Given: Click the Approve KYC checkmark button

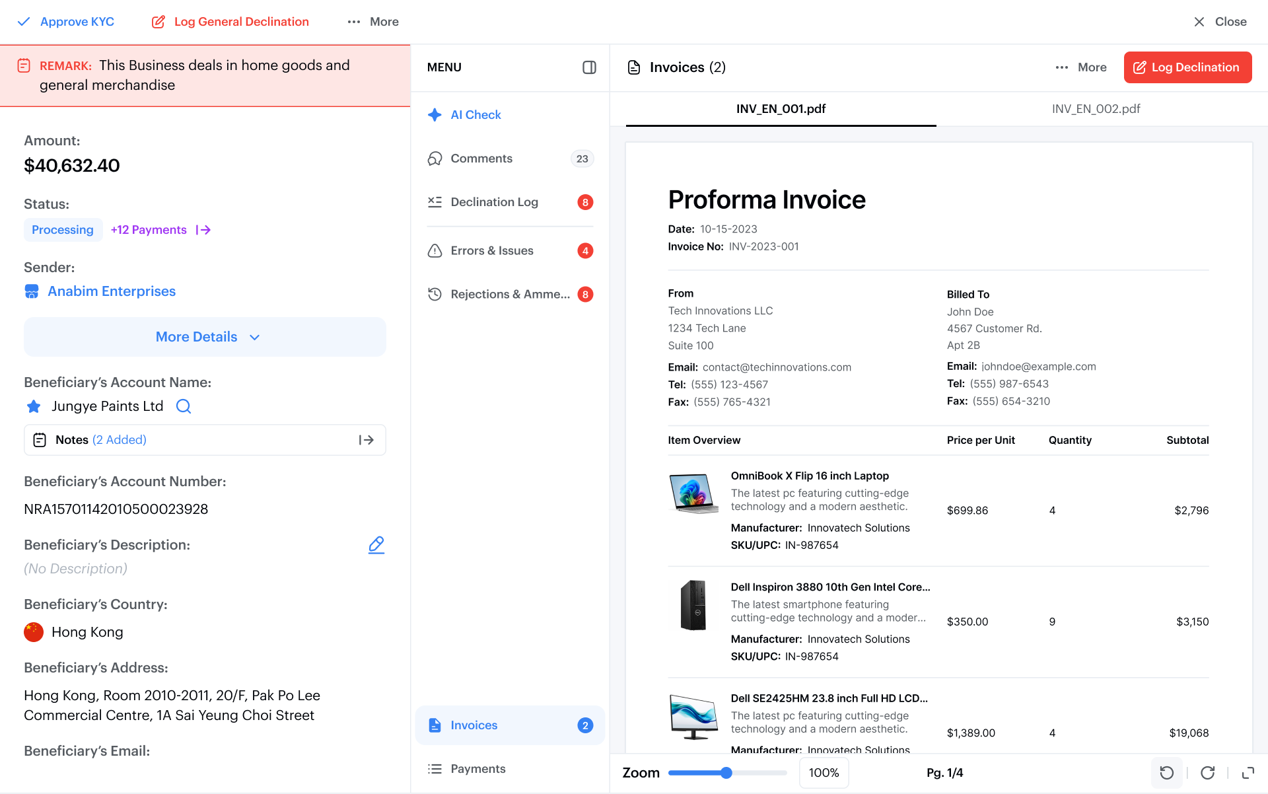Looking at the screenshot, I should [x=66, y=22].
